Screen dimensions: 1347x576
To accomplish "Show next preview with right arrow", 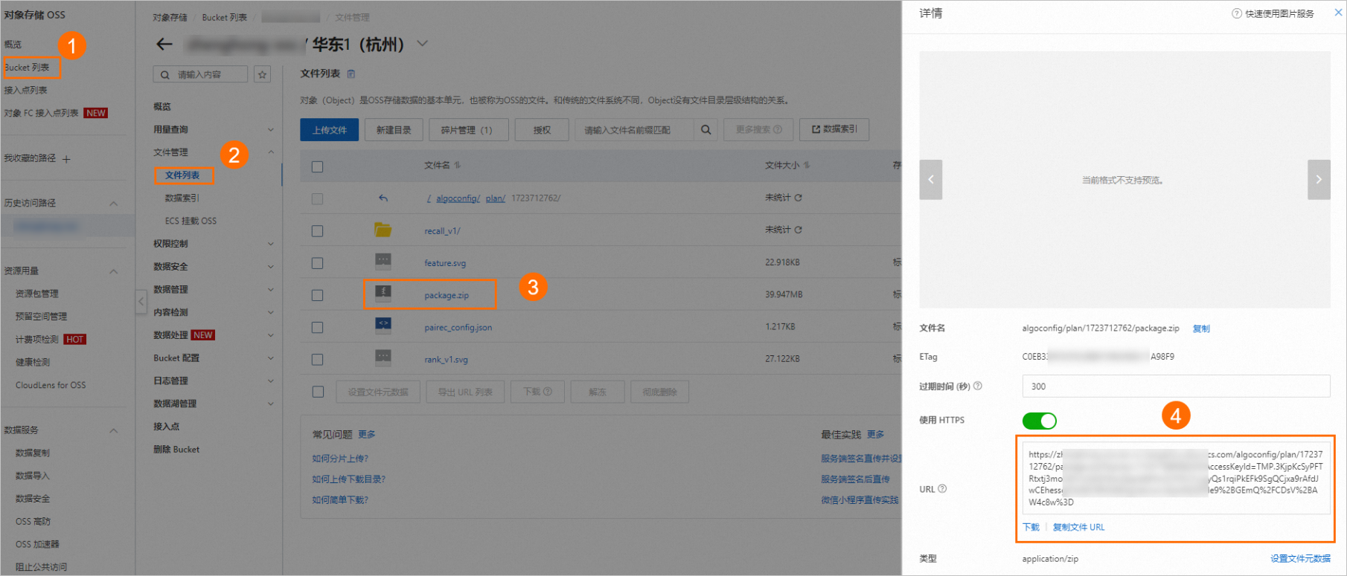I will 1319,180.
